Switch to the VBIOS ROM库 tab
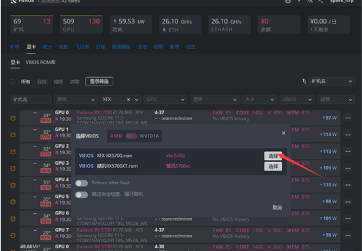The image size is (362, 251). pos(41,63)
